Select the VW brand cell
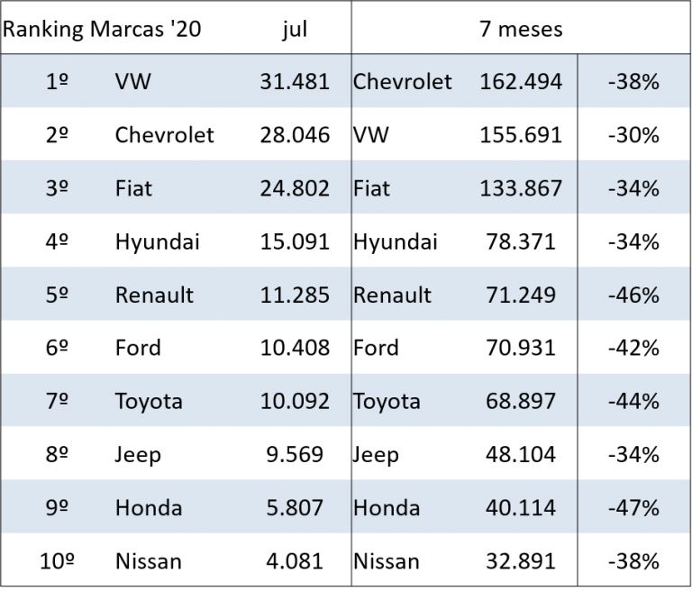The image size is (692, 591). point(133,82)
